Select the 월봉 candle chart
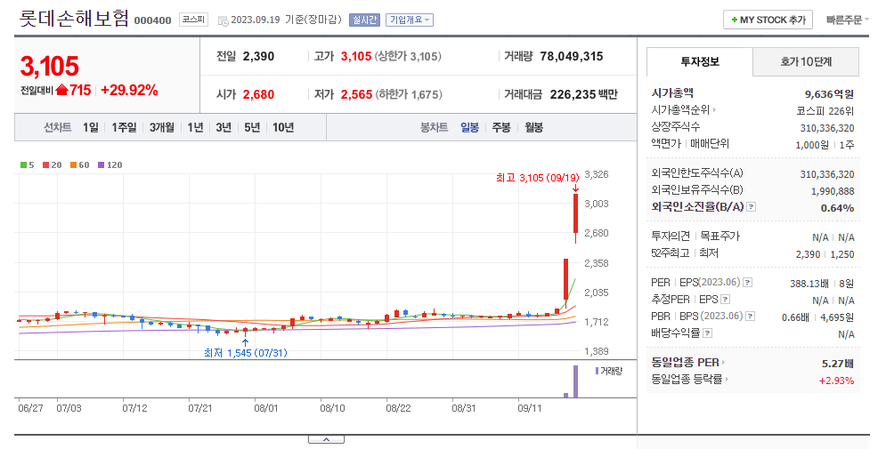Image resolution: width=878 pixels, height=449 pixels. [x=533, y=127]
